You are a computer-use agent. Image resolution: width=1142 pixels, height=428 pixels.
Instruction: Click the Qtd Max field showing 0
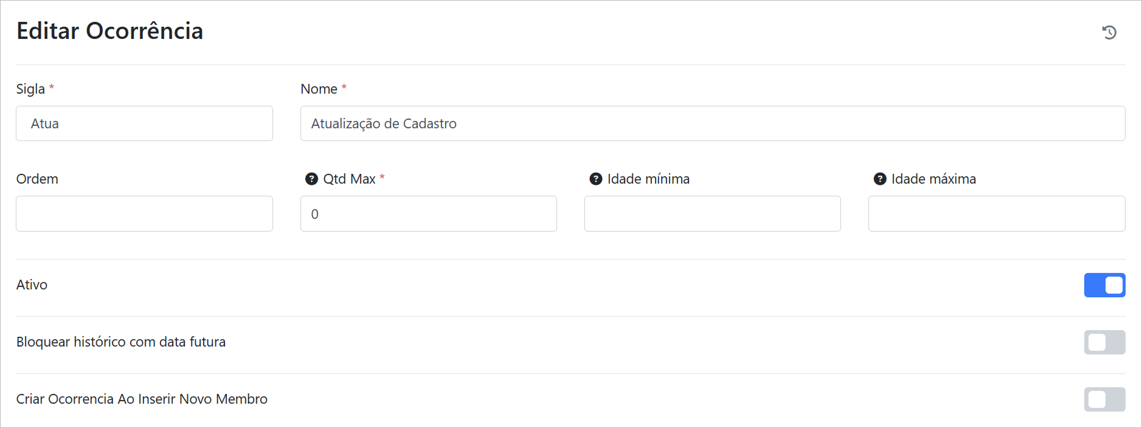428,213
